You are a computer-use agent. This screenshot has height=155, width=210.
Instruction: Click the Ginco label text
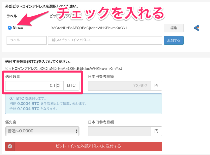pyautogui.click(x=18, y=28)
